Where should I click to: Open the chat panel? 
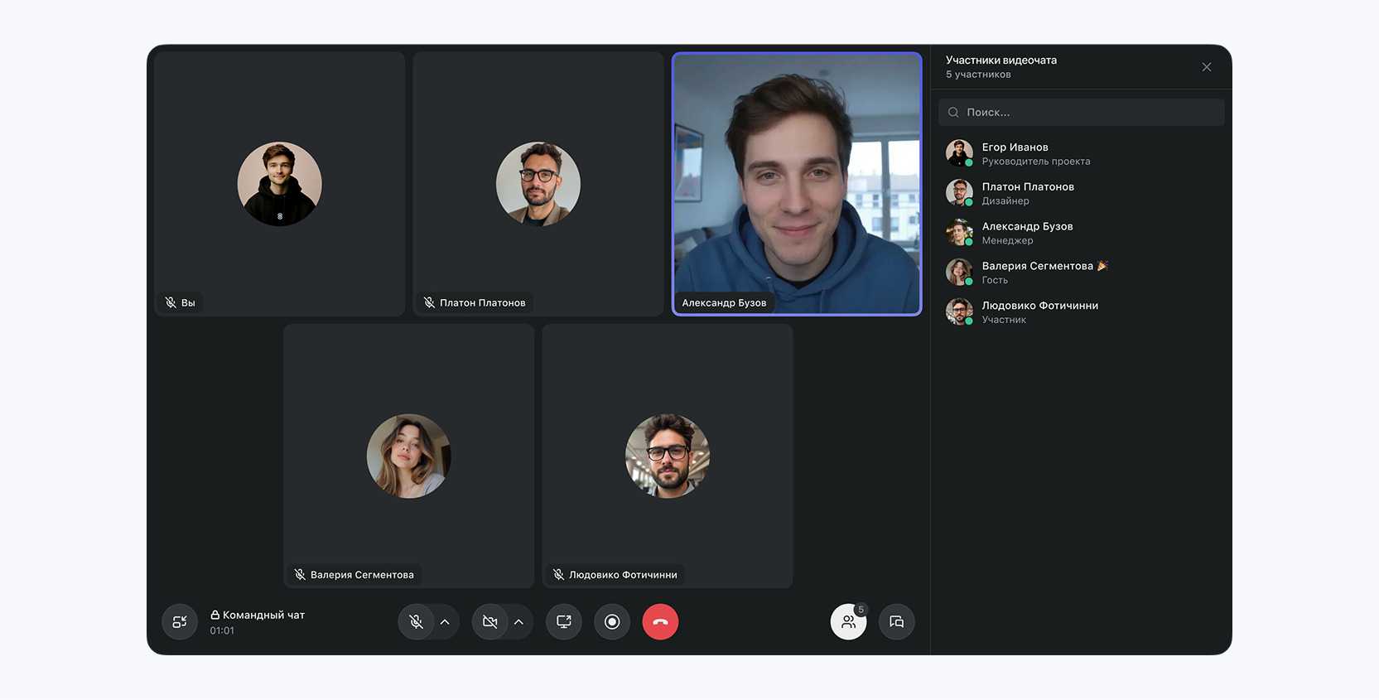(896, 622)
